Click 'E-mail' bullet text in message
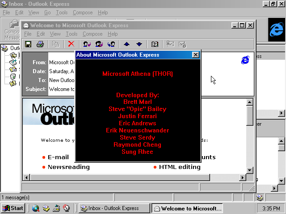Screen dimensions: 286x214 pos(58,157)
